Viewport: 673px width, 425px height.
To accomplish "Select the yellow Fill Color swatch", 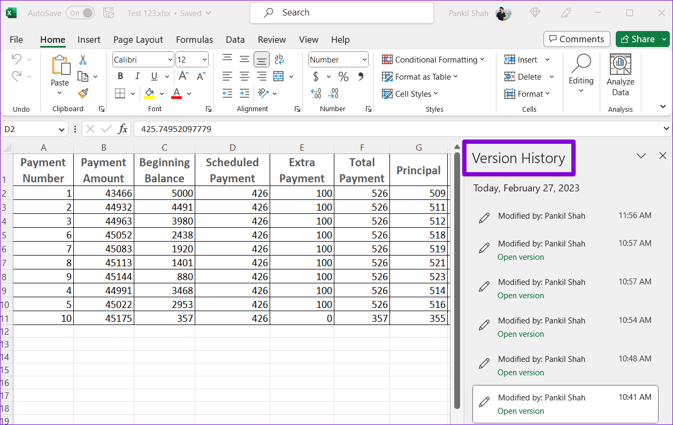I will tap(149, 96).
